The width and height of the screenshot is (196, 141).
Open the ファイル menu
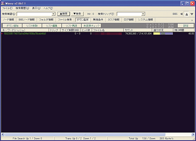click(x=7, y=8)
